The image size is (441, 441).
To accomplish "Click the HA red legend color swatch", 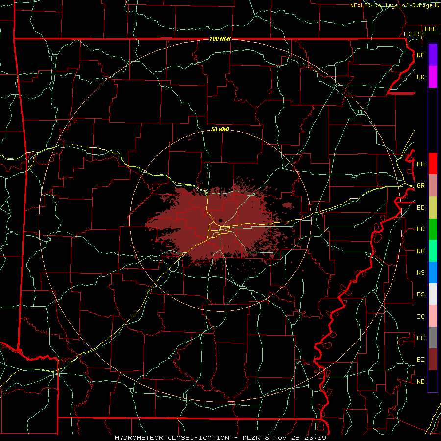I will [x=433, y=164].
